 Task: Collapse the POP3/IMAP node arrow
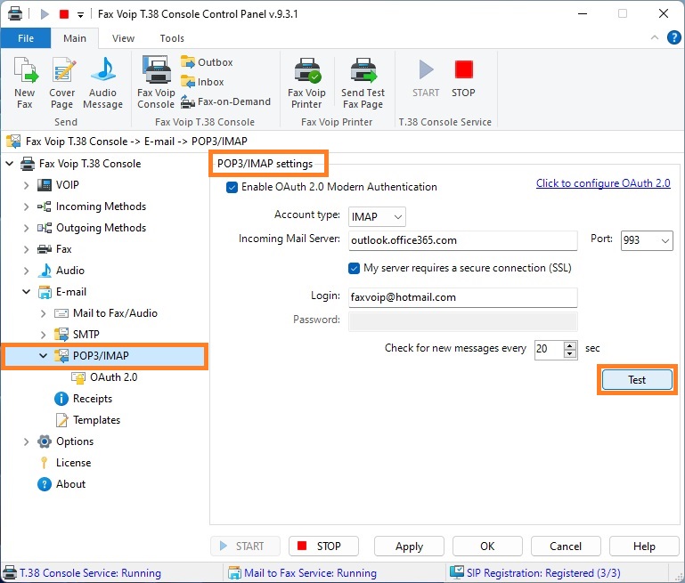[x=44, y=356]
